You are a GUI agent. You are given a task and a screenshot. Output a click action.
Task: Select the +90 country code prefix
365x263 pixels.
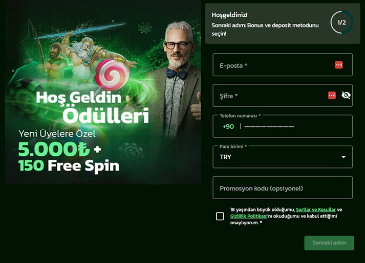pos(228,127)
